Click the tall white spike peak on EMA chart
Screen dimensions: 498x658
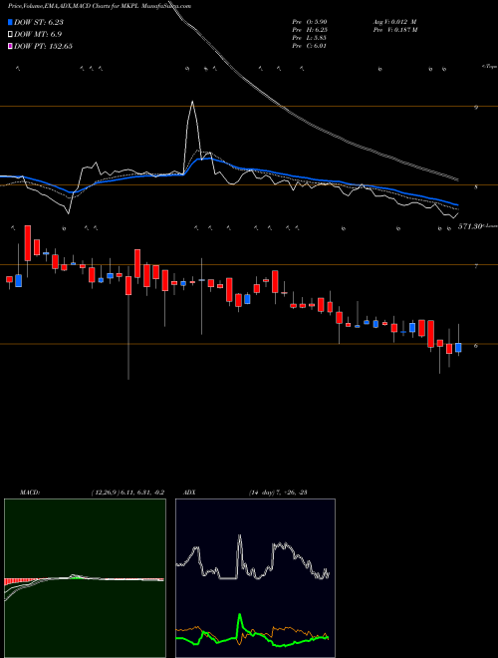[192, 102]
